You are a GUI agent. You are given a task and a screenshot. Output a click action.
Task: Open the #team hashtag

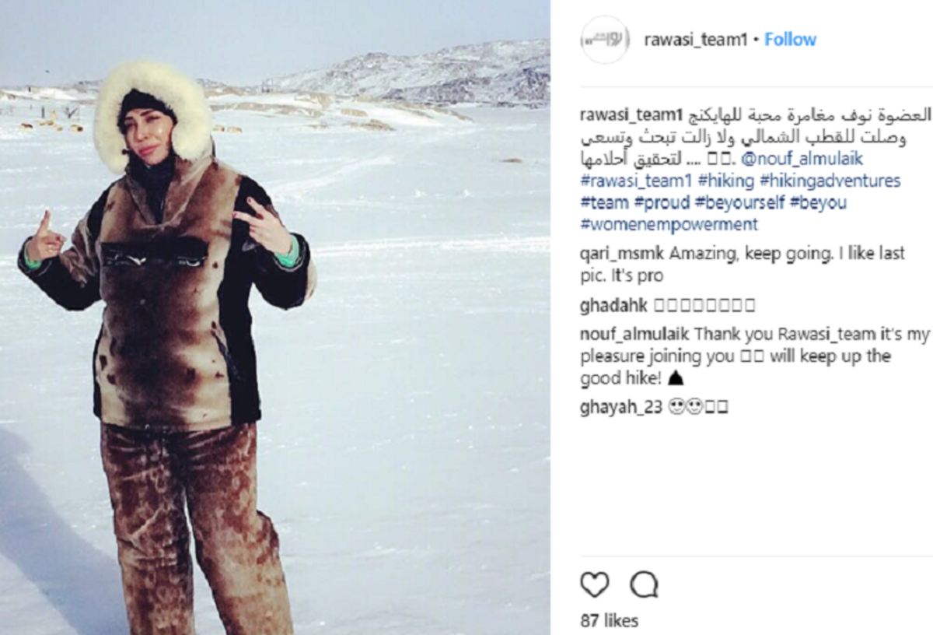[604, 203]
